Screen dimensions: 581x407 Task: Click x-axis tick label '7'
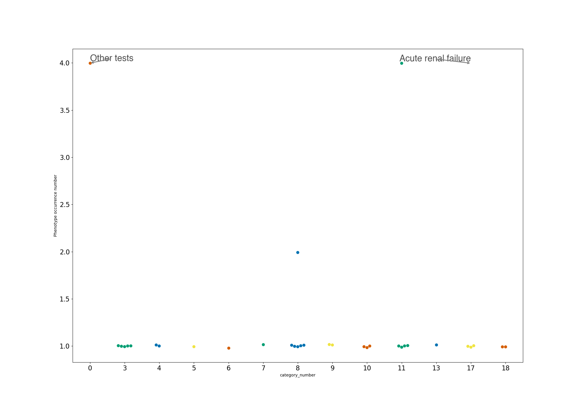coord(263,368)
